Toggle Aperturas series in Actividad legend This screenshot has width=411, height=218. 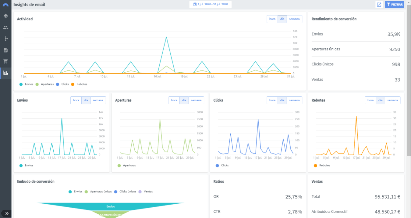point(44,84)
